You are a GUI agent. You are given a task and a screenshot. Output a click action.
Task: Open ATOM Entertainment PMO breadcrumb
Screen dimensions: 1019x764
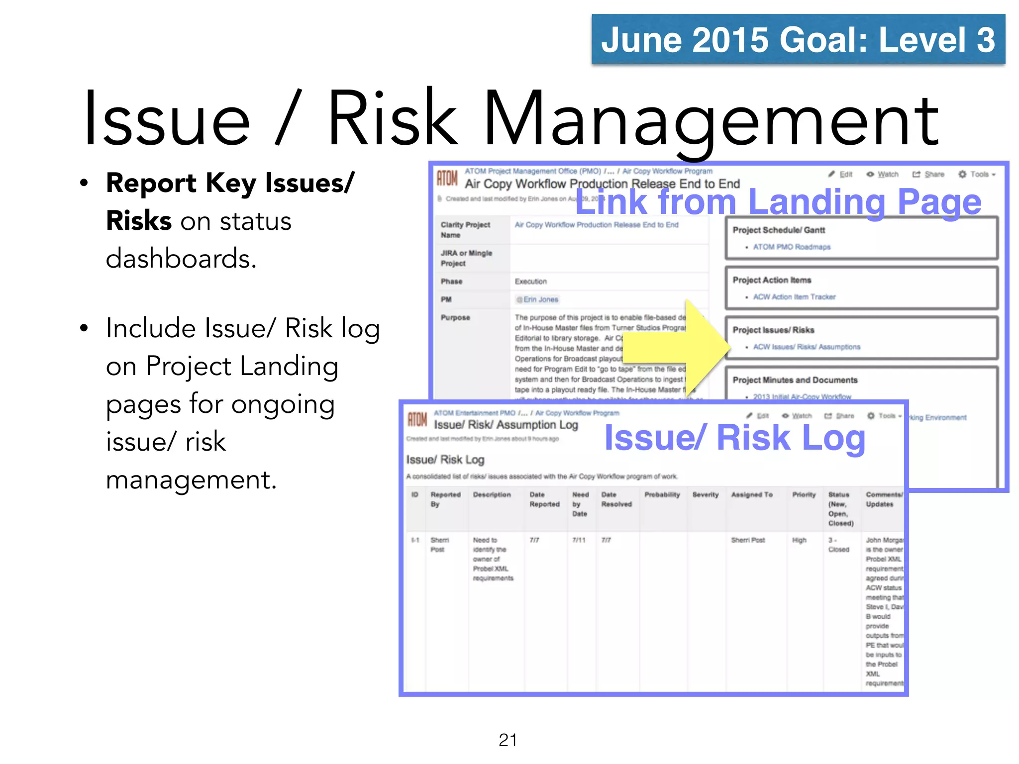[x=474, y=413]
